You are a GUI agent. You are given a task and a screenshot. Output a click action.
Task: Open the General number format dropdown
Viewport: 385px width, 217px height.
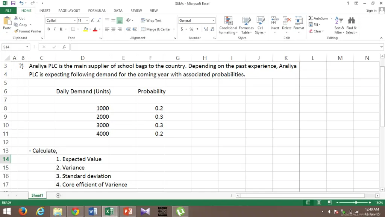pyautogui.click(x=213, y=20)
